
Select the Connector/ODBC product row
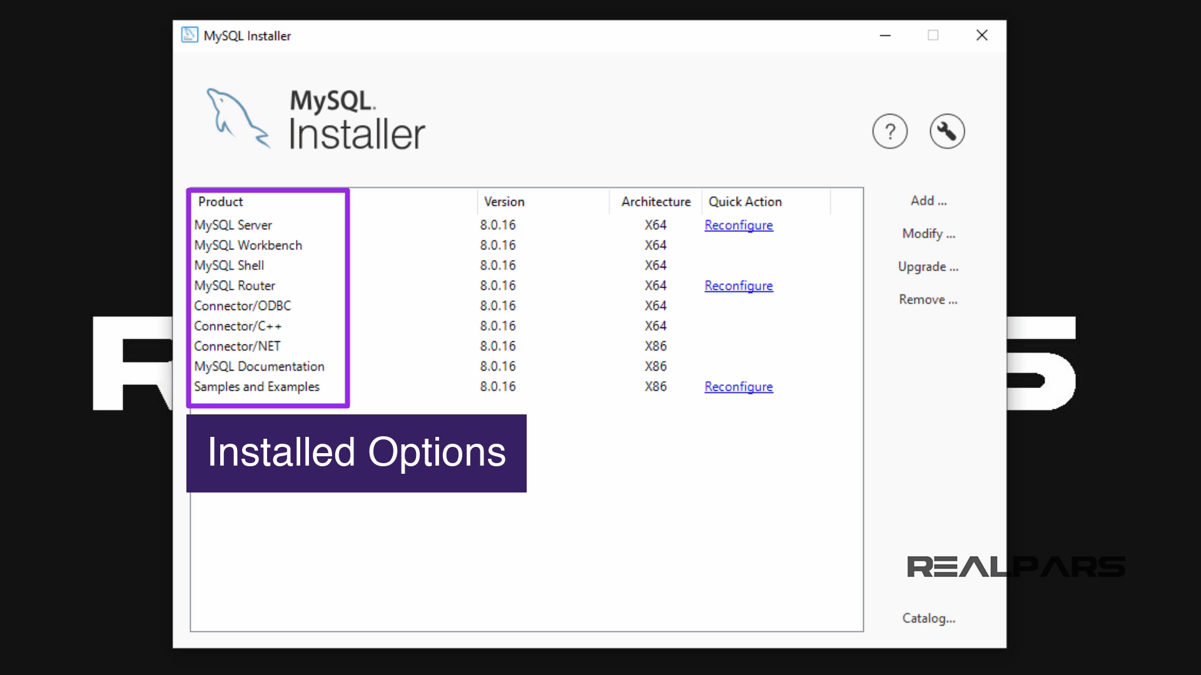[243, 306]
